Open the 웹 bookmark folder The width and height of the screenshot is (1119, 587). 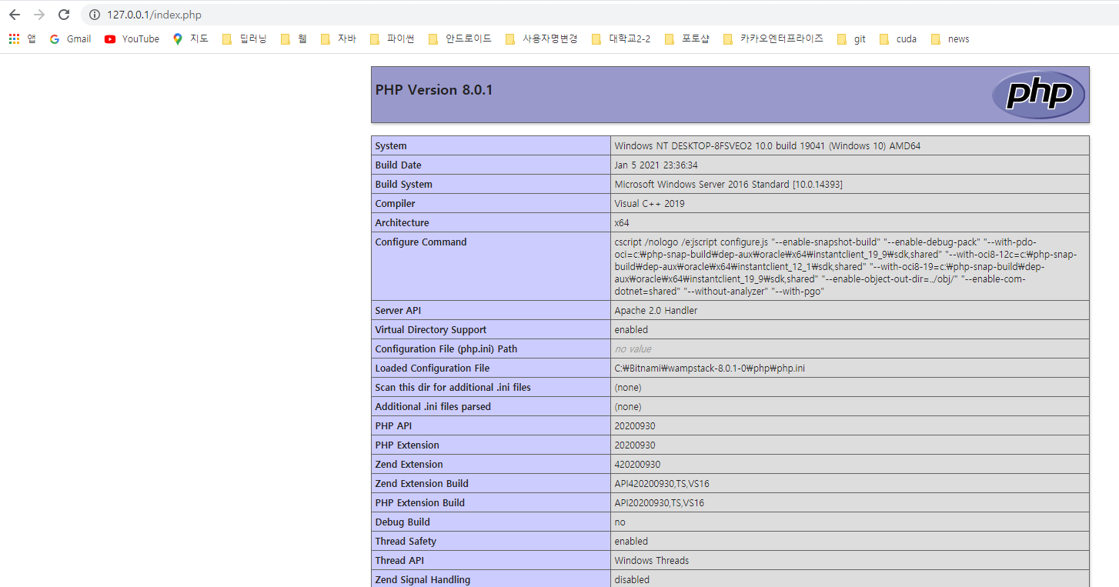[x=293, y=38]
